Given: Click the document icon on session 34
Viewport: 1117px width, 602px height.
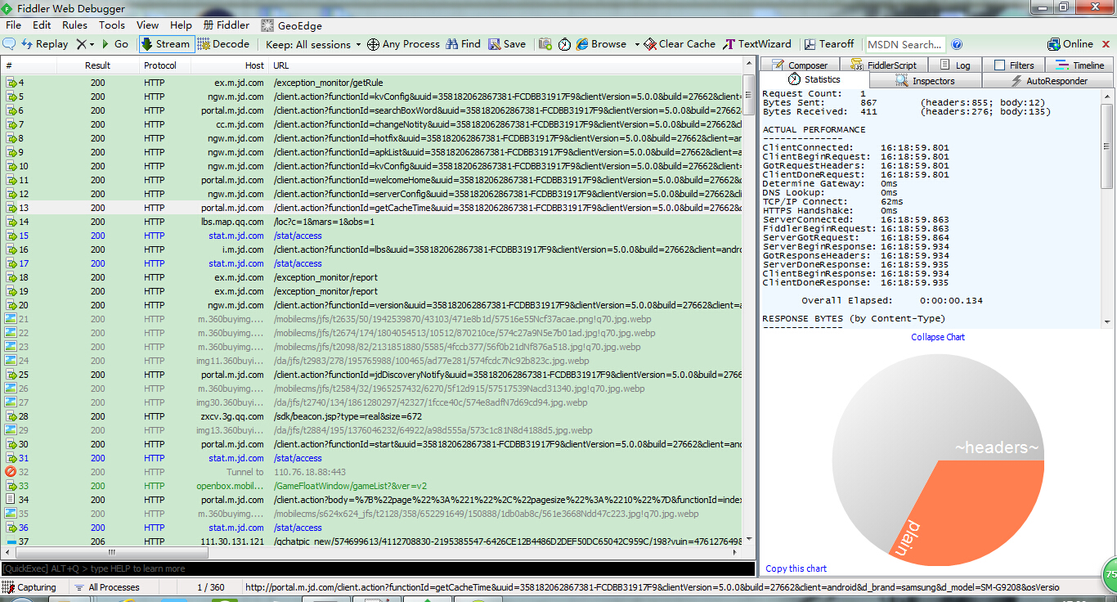Looking at the screenshot, I should coord(11,500).
